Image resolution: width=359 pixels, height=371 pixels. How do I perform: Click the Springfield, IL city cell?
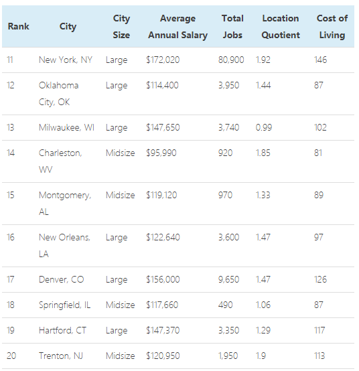[x=64, y=305]
